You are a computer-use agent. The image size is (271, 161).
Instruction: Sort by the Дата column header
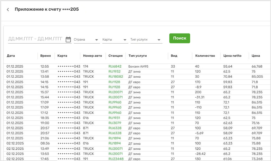tap(11, 56)
